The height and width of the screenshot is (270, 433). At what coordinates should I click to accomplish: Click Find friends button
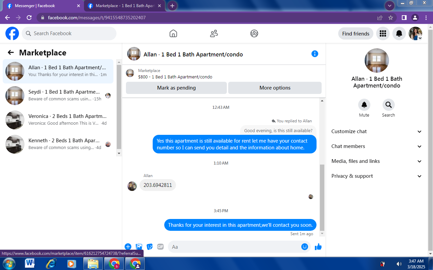[x=356, y=33]
